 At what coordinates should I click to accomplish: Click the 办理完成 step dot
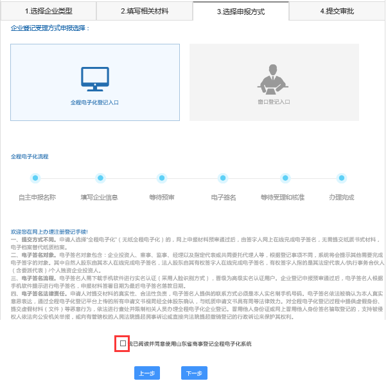pyautogui.click(x=342, y=178)
